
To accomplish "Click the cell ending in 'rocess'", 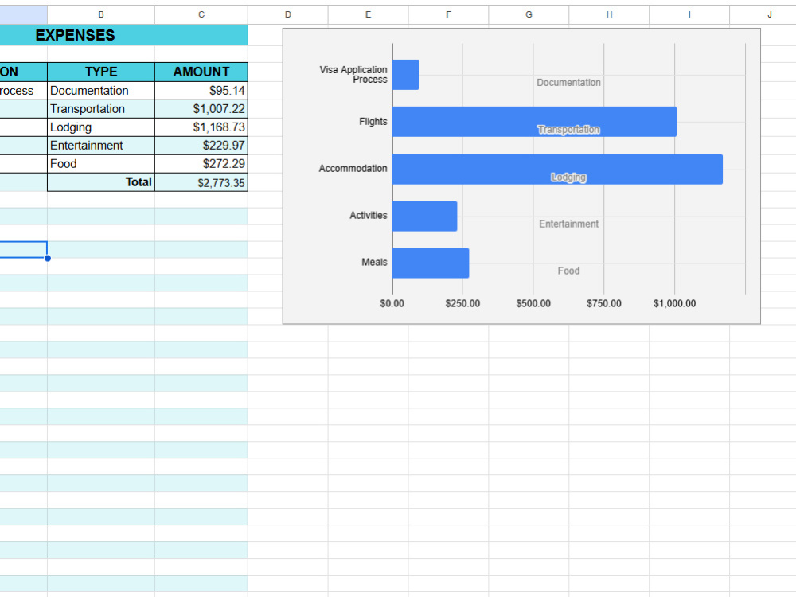I will coord(23,91).
